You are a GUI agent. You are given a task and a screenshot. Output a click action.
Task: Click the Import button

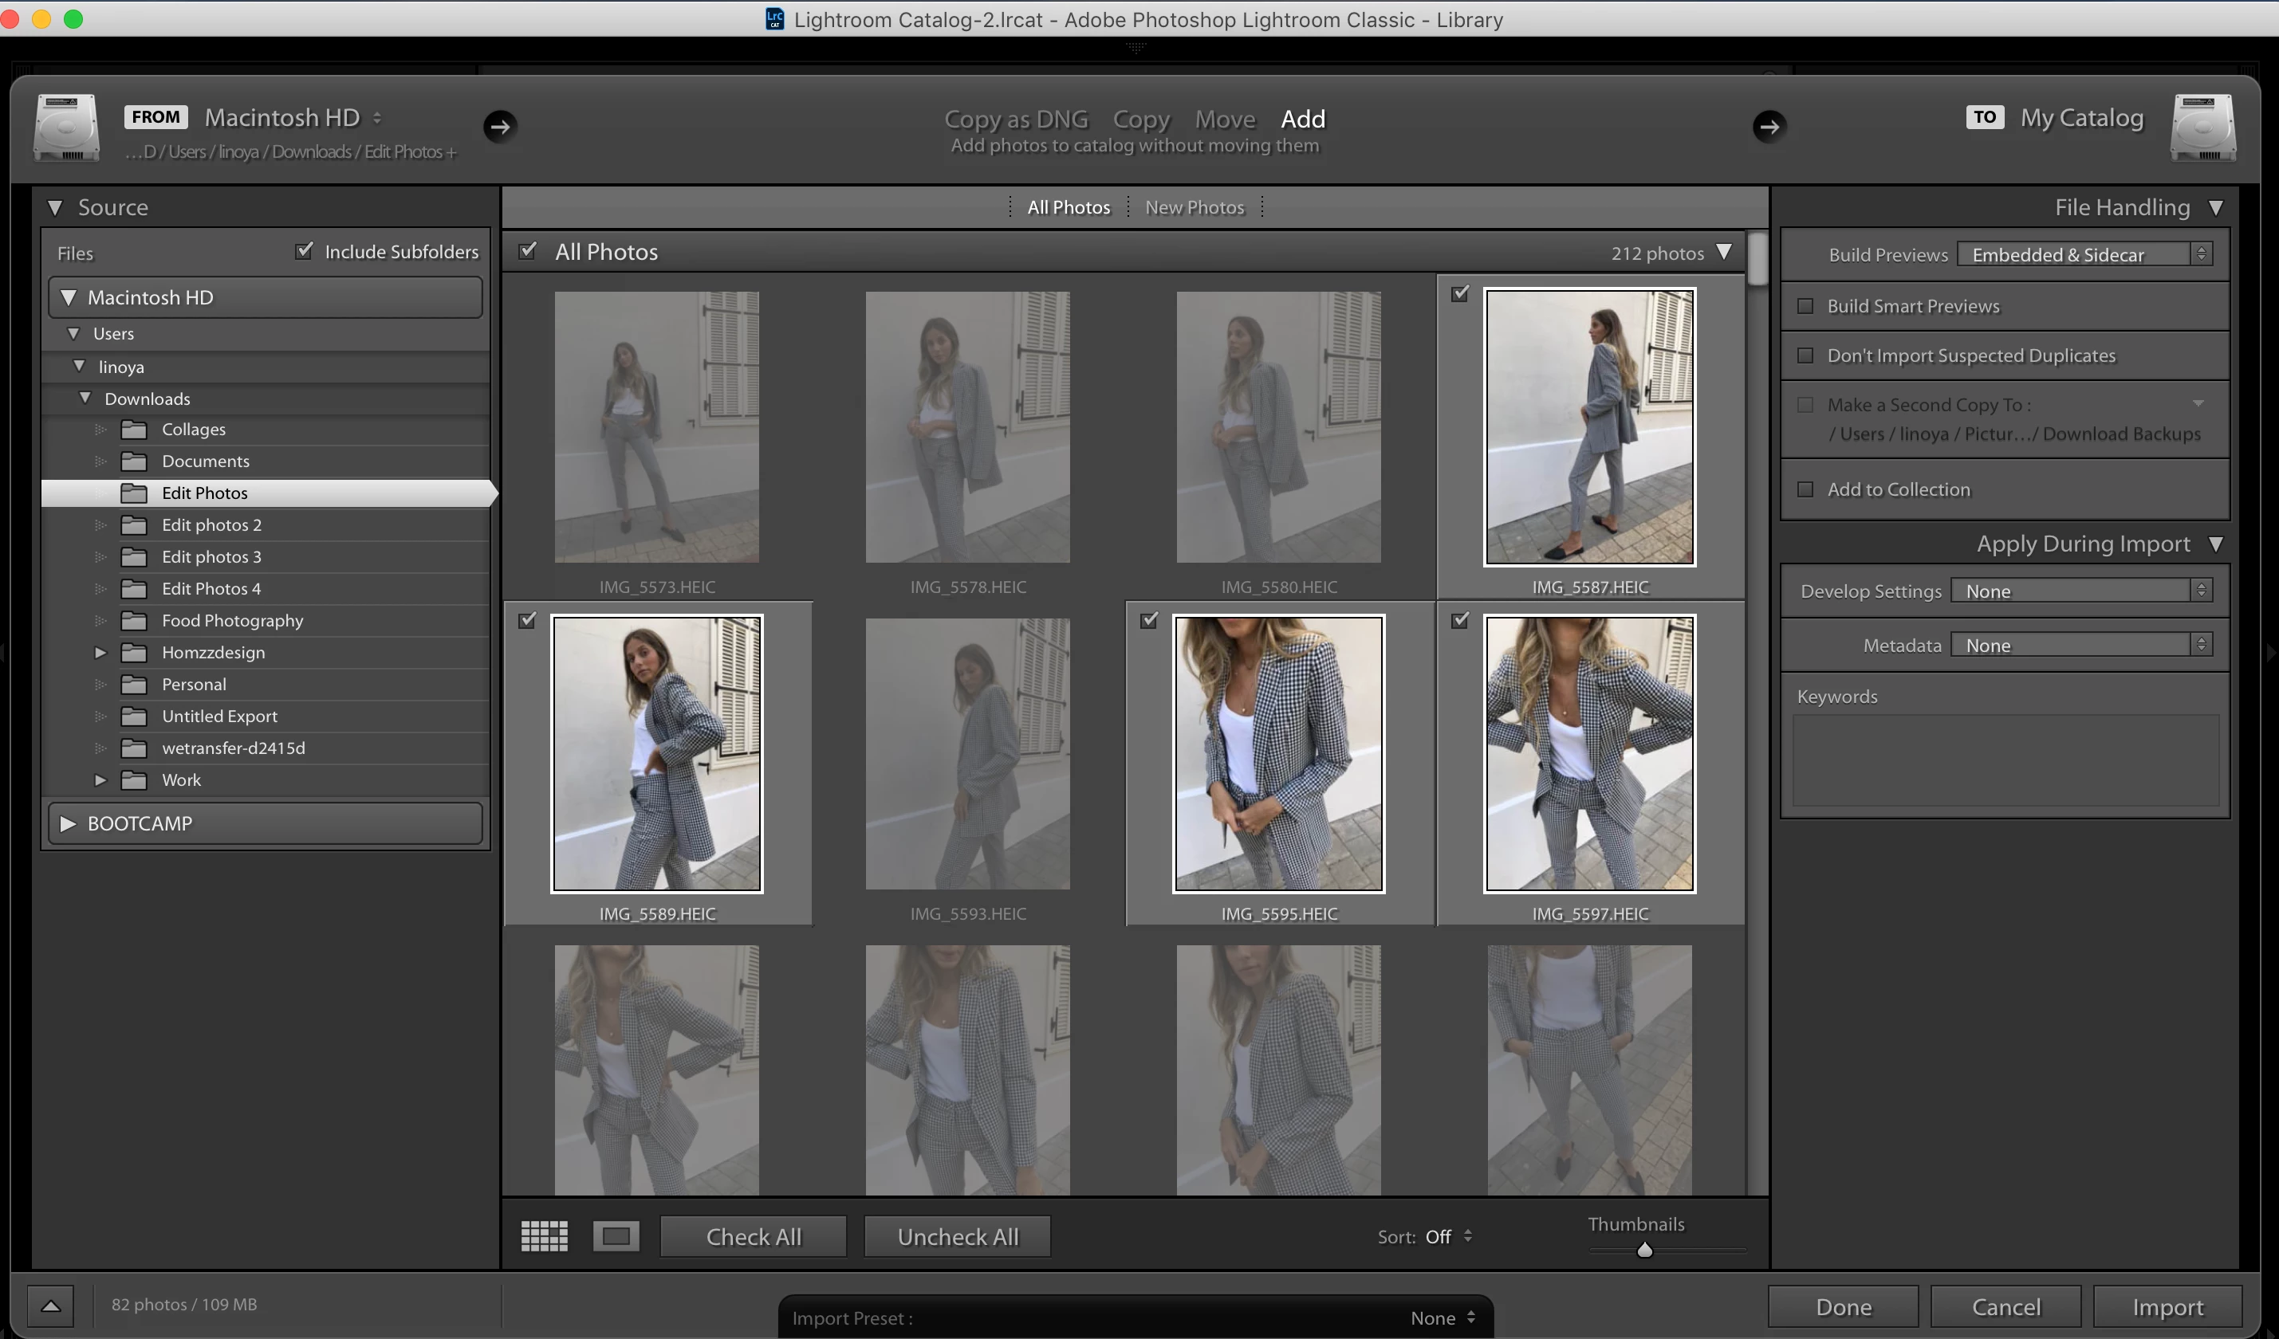point(2167,1307)
